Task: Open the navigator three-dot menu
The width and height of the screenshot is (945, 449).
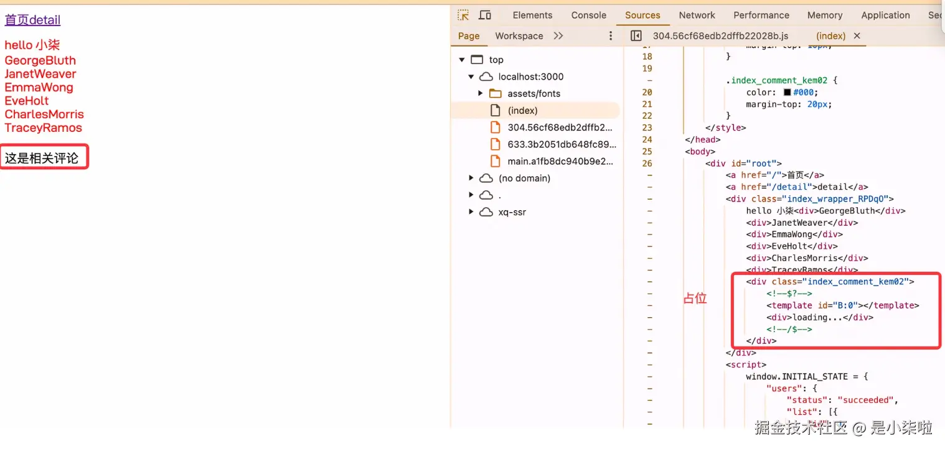Action: [x=611, y=35]
